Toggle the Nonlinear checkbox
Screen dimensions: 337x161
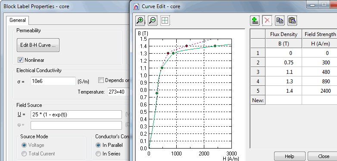(20, 60)
